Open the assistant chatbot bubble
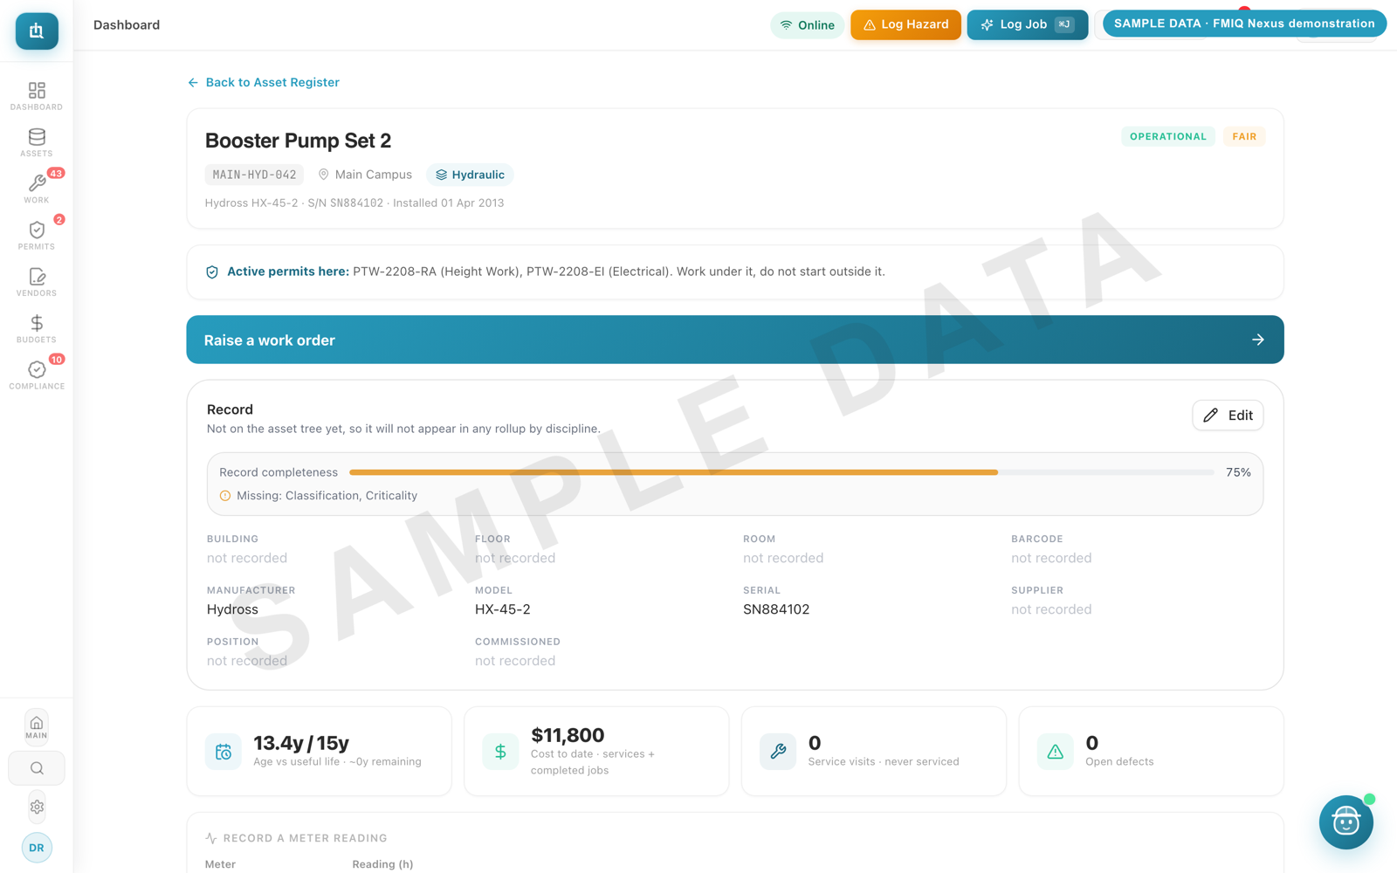 [1345, 822]
